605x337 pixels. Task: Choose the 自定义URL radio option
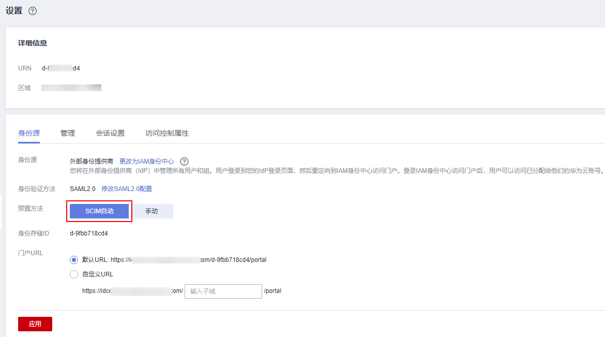[x=74, y=274]
